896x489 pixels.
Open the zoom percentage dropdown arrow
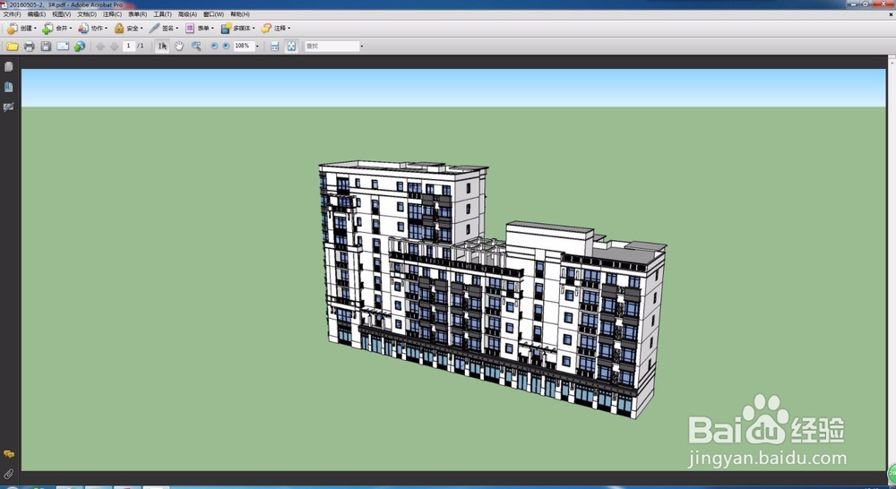257,47
